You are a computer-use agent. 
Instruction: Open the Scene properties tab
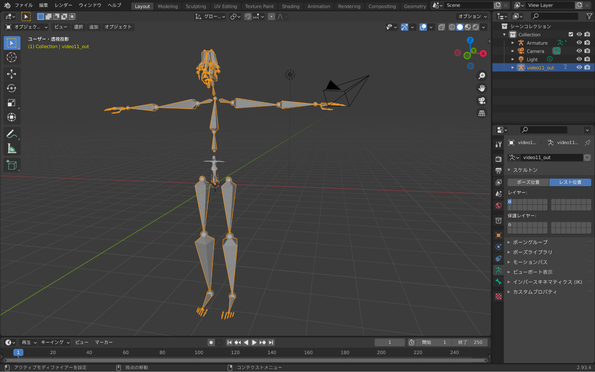click(499, 194)
